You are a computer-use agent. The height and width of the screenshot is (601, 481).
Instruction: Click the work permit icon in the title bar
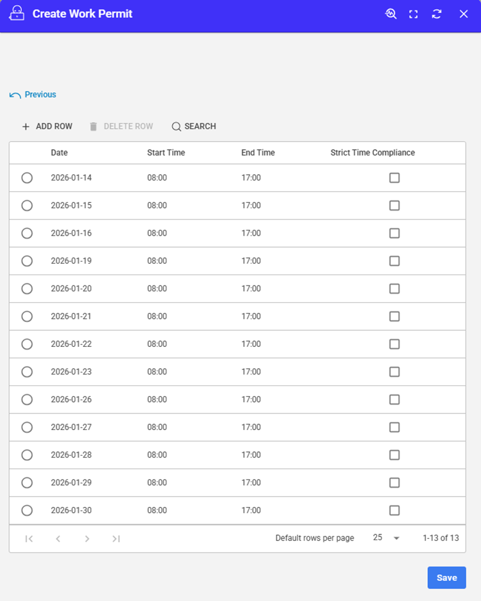coord(17,13)
